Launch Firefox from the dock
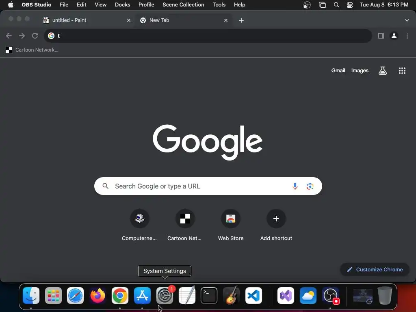This screenshot has width=416, height=312. point(97,295)
